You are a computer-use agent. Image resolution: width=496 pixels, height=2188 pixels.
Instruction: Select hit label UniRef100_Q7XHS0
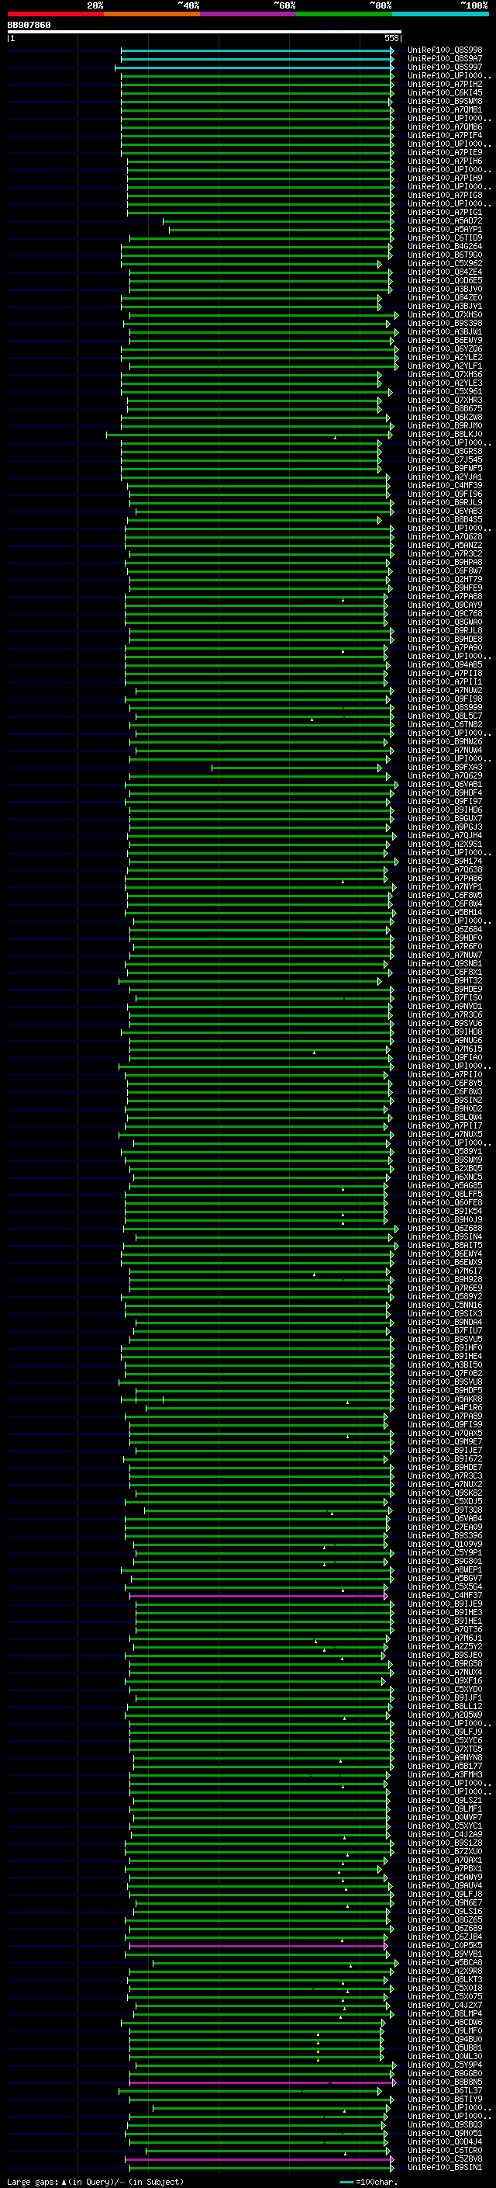coord(445,314)
